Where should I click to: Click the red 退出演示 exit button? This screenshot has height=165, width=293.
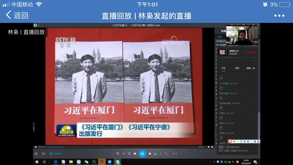click(250, 53)
